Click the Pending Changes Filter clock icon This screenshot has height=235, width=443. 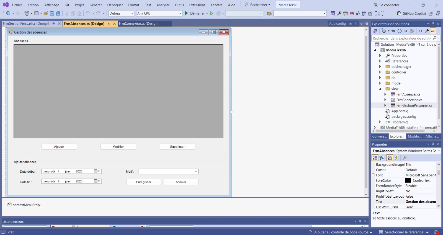pos(384,31)
